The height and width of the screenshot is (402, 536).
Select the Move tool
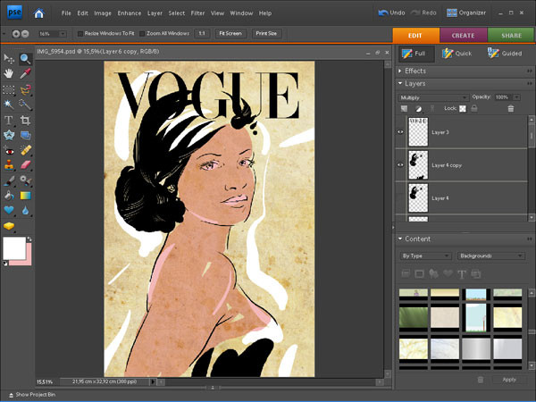[9, 59]
